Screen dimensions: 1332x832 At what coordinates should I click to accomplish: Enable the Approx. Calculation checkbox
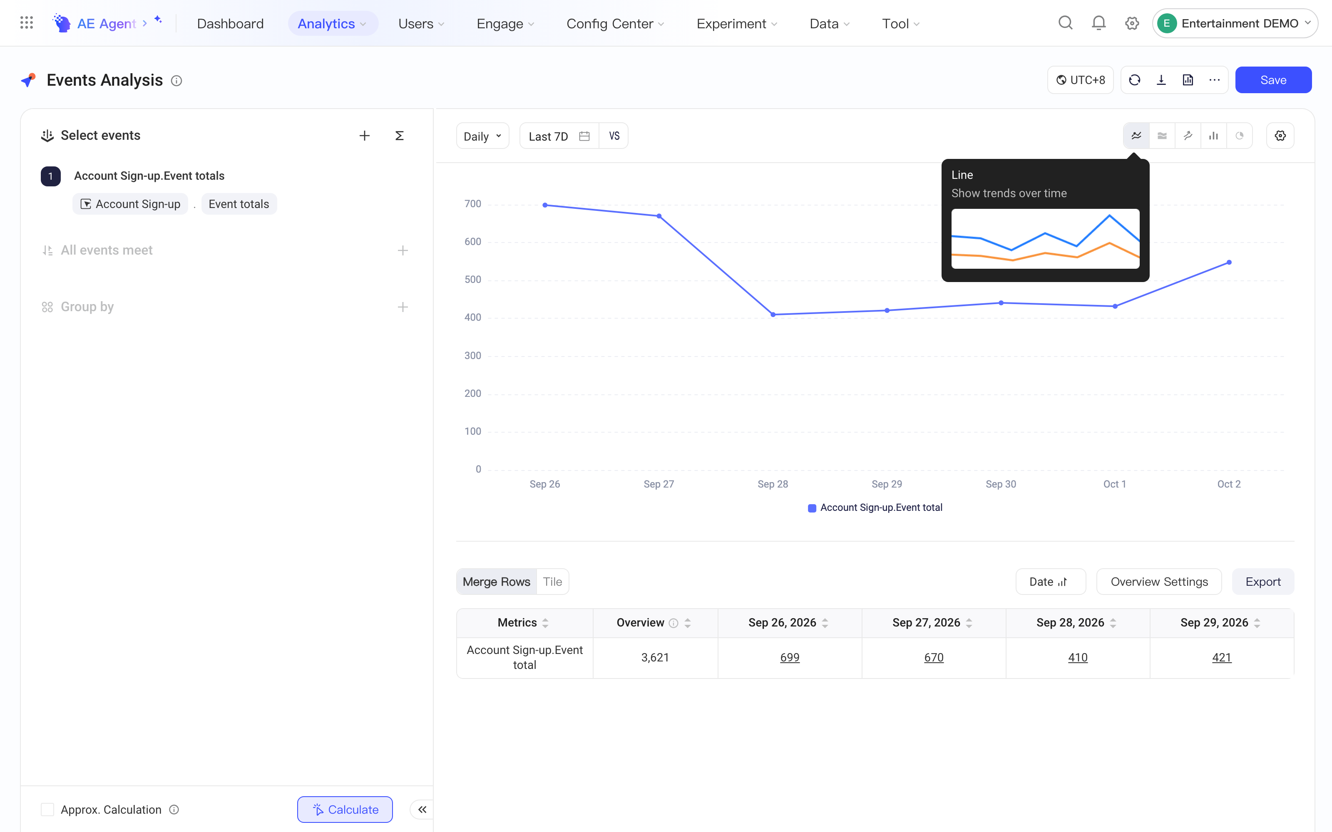pyautogui.click(x=47, y=810)
